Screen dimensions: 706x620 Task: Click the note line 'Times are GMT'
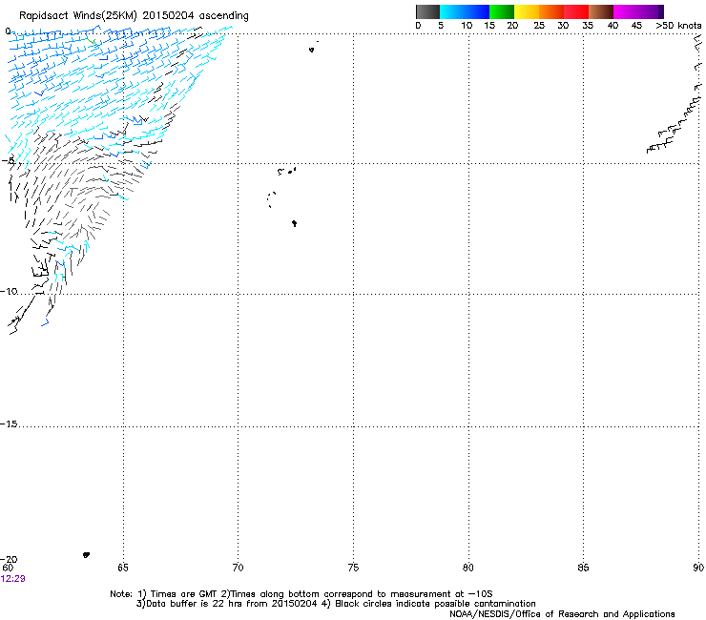coord(184,594)
